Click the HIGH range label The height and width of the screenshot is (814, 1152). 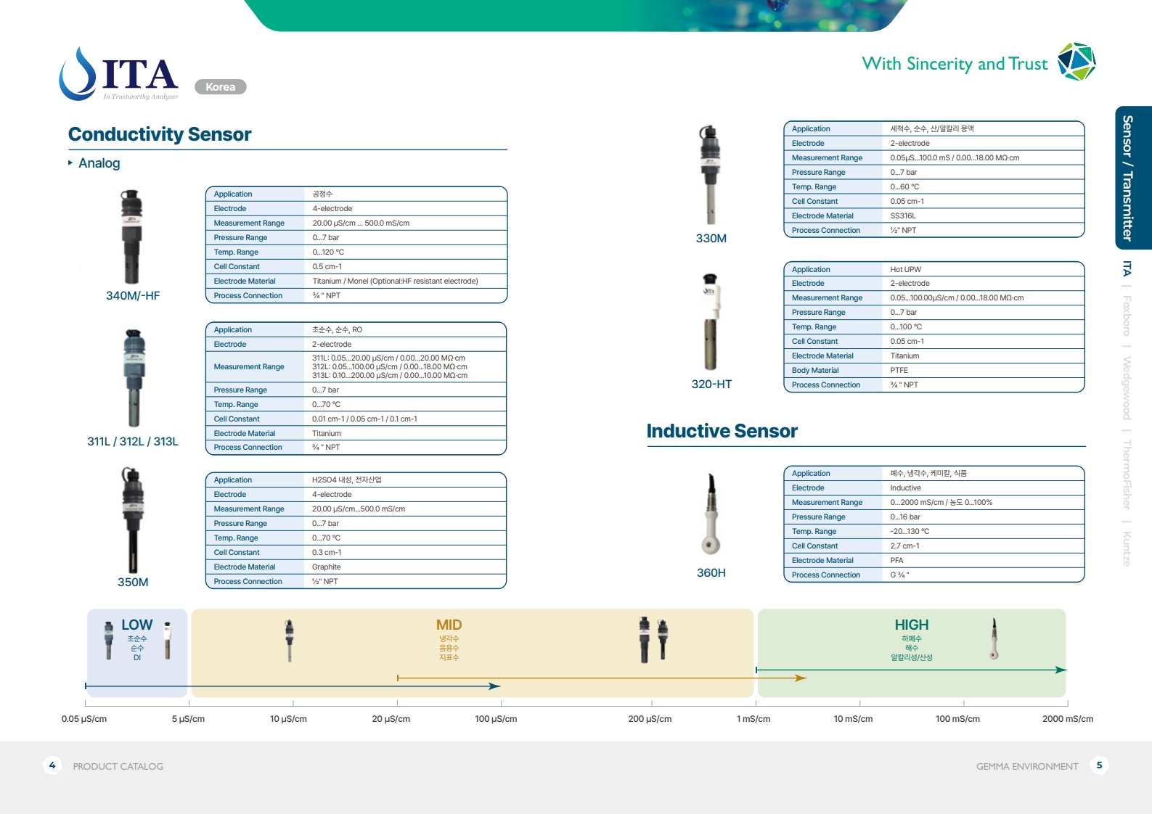(x=912, y=625)
